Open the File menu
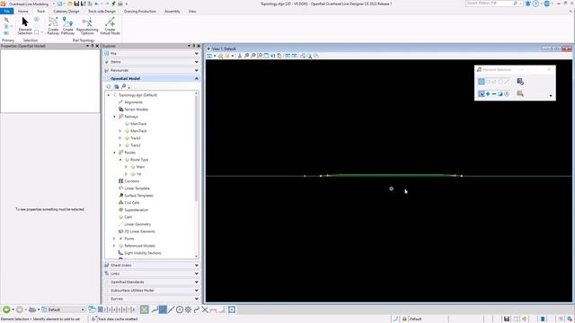The width and height of the screenshot is (575, 323). coord(6,12)
